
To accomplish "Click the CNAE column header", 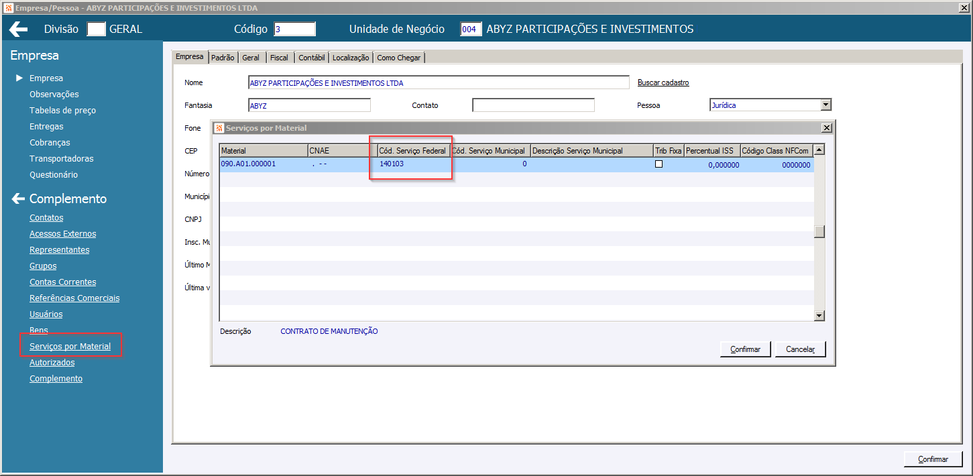I will point(342,151).
